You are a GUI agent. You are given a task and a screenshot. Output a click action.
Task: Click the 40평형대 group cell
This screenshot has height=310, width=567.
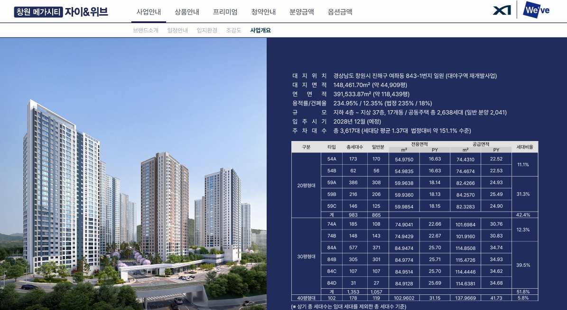click(x=307, y=298)
